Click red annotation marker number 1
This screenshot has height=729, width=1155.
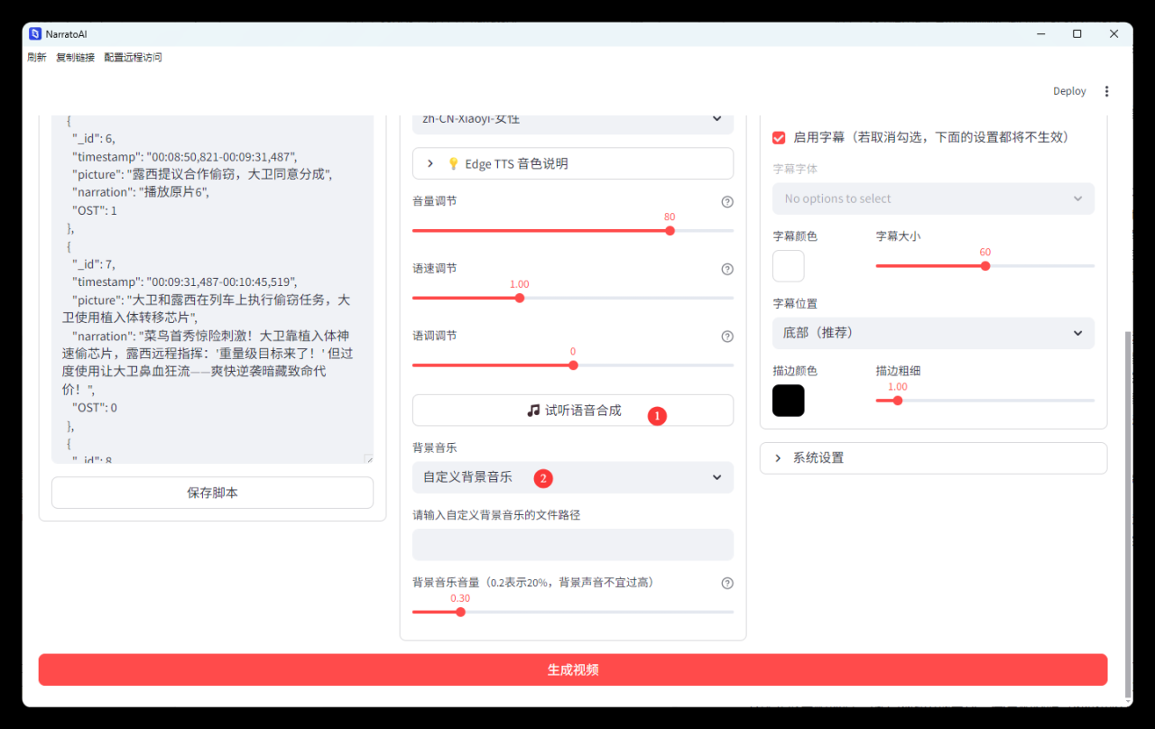tap(657, 416)
